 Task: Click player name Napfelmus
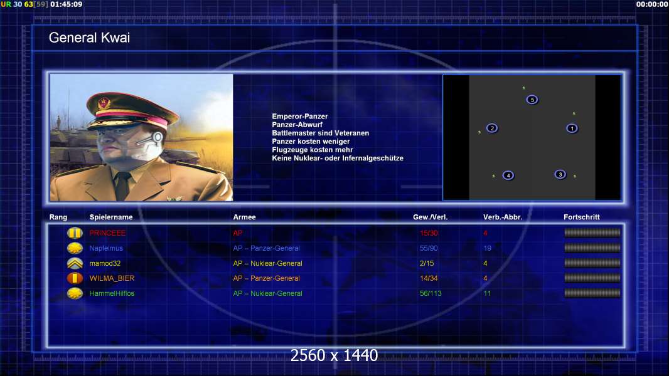coord(106,248)
